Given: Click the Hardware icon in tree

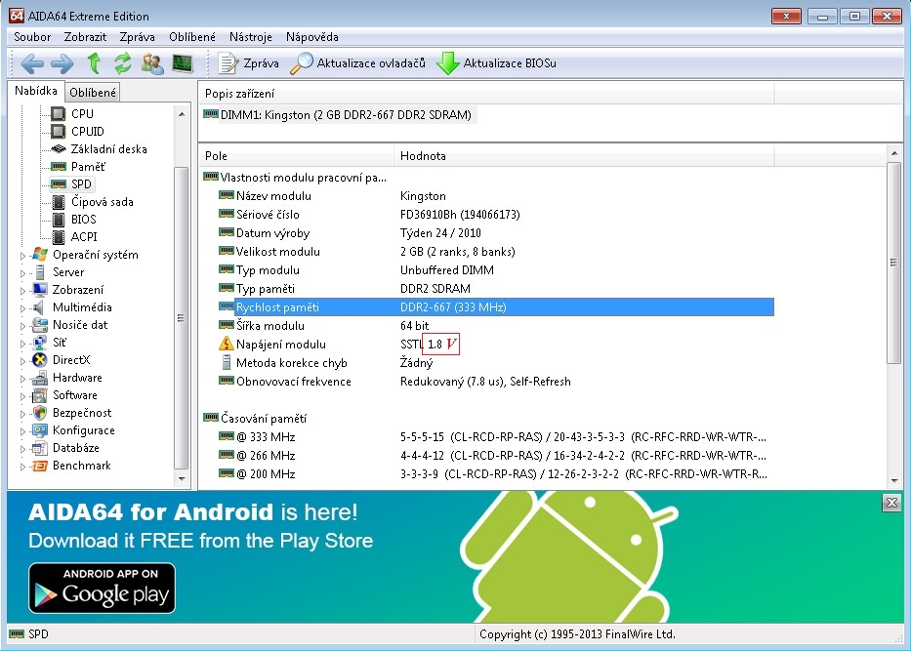Looking at the screenshot, I should click(40, 378).
